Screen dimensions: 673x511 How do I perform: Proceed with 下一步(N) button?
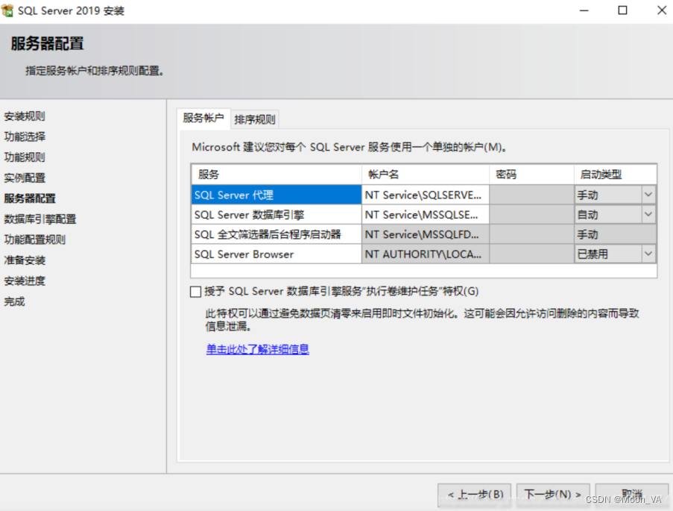point(553,495)
